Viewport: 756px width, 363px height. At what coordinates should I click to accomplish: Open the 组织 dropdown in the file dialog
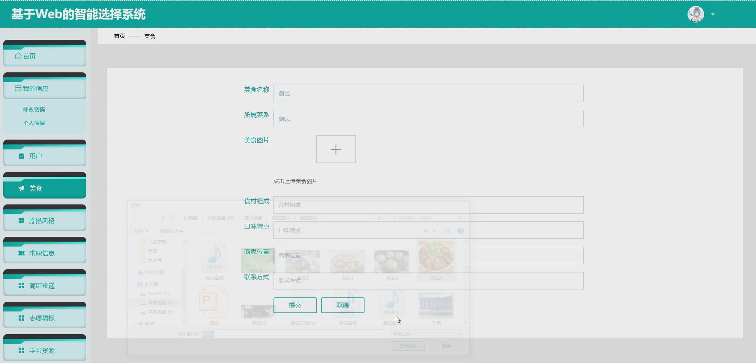tap(141, 231)
